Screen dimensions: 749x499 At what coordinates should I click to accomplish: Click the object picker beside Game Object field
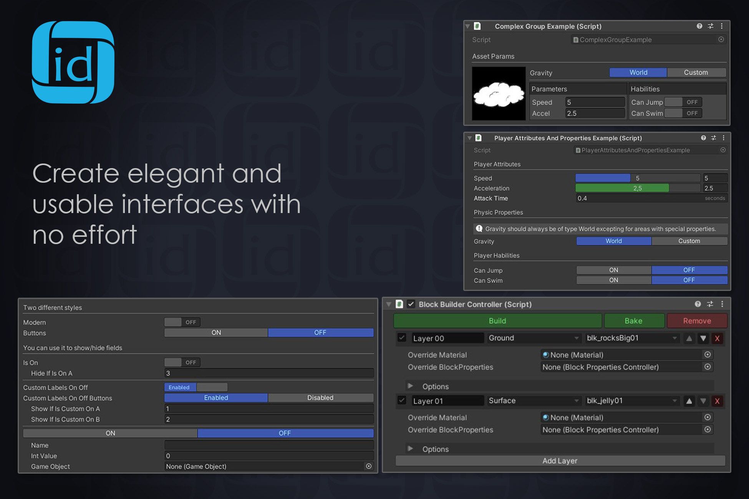click(x=369, y=466)
